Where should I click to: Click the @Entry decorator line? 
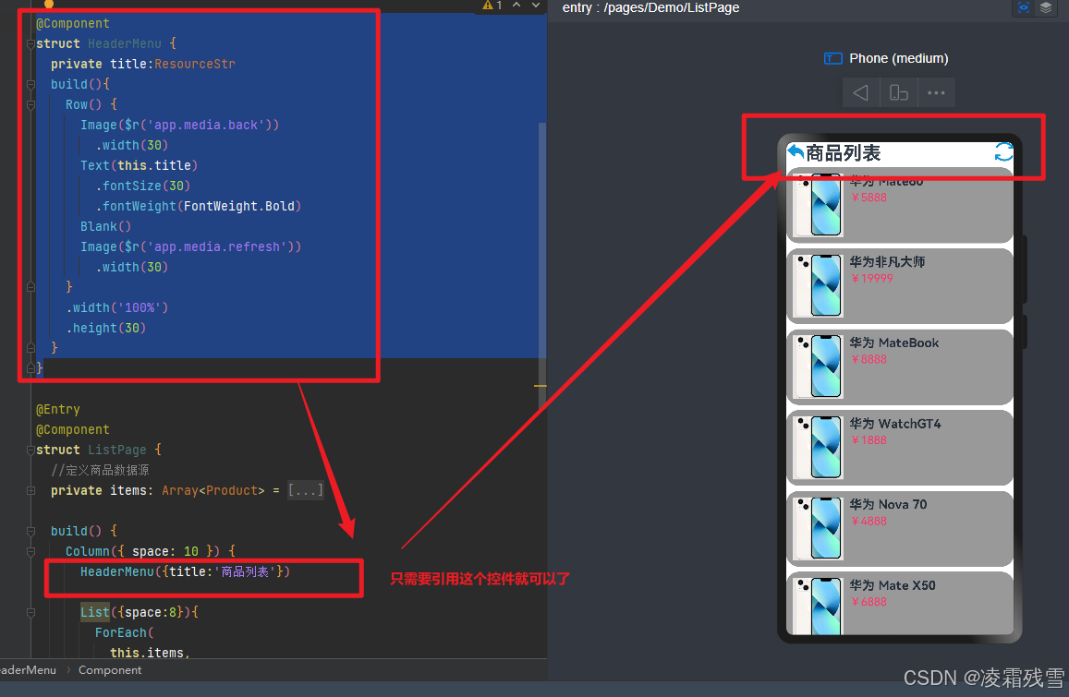click(58, 410)
